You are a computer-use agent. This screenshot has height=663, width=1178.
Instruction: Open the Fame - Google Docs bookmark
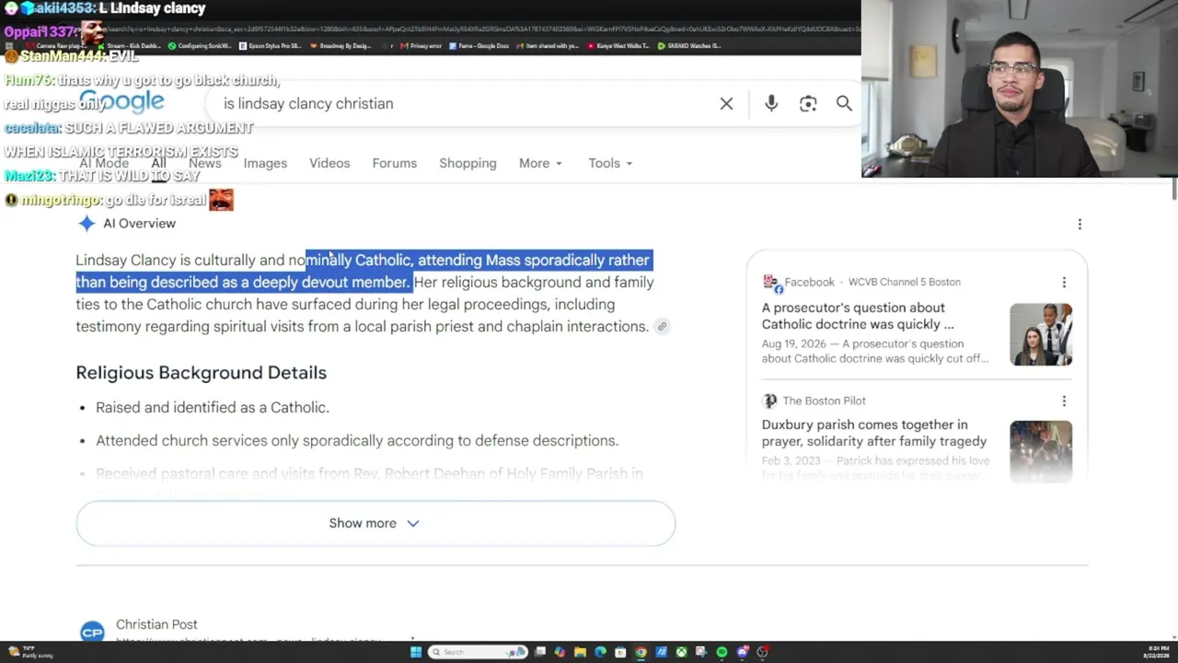(x=479, y=45)
